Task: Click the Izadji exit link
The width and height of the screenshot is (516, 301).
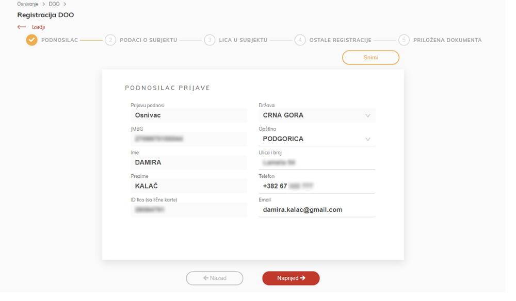Action: click(39, 27)
